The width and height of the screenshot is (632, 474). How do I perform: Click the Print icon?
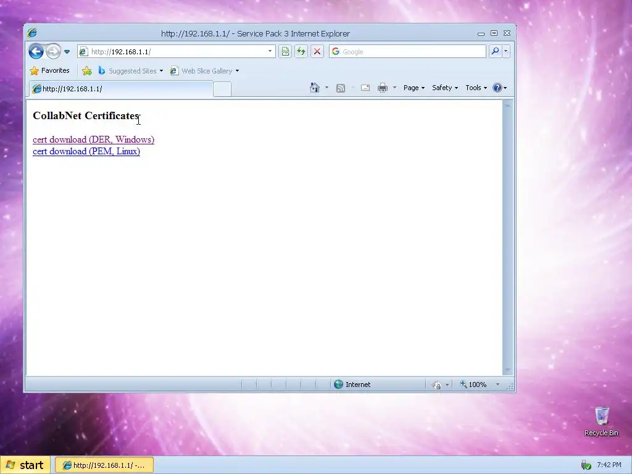coord(383,88)
